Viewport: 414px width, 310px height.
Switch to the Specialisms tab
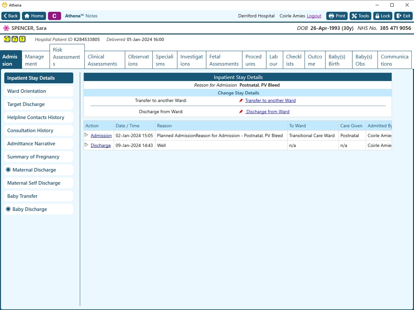pos(165,60)
